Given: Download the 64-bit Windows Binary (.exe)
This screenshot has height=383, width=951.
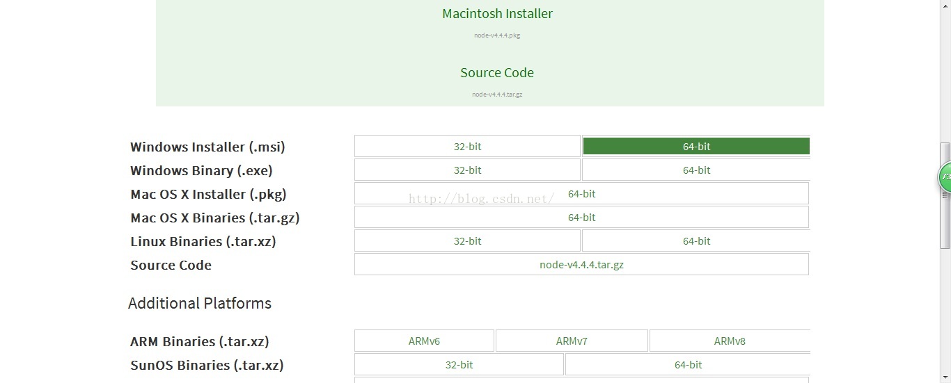Looking at the screenshot, I should click(x=696, y=170).
